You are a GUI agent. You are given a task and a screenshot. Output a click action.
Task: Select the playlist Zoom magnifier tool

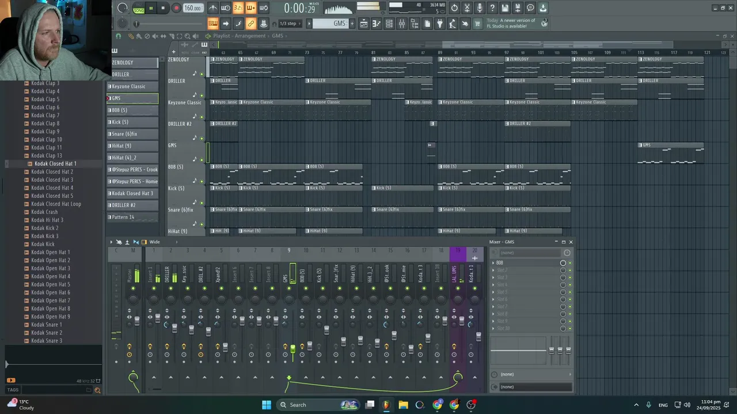(x=188, y=36)
